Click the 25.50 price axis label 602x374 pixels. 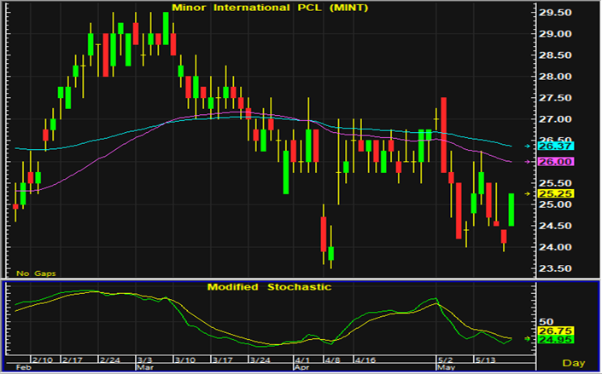555,183
